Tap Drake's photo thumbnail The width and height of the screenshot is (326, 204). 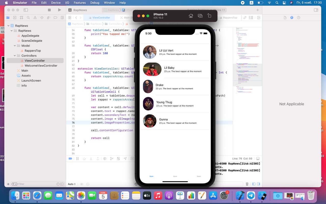click(148, 86)
